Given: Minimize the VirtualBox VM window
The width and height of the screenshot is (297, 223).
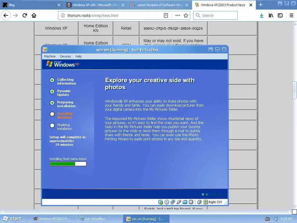Looking at the screenshot, I should (x=211, y=49).
